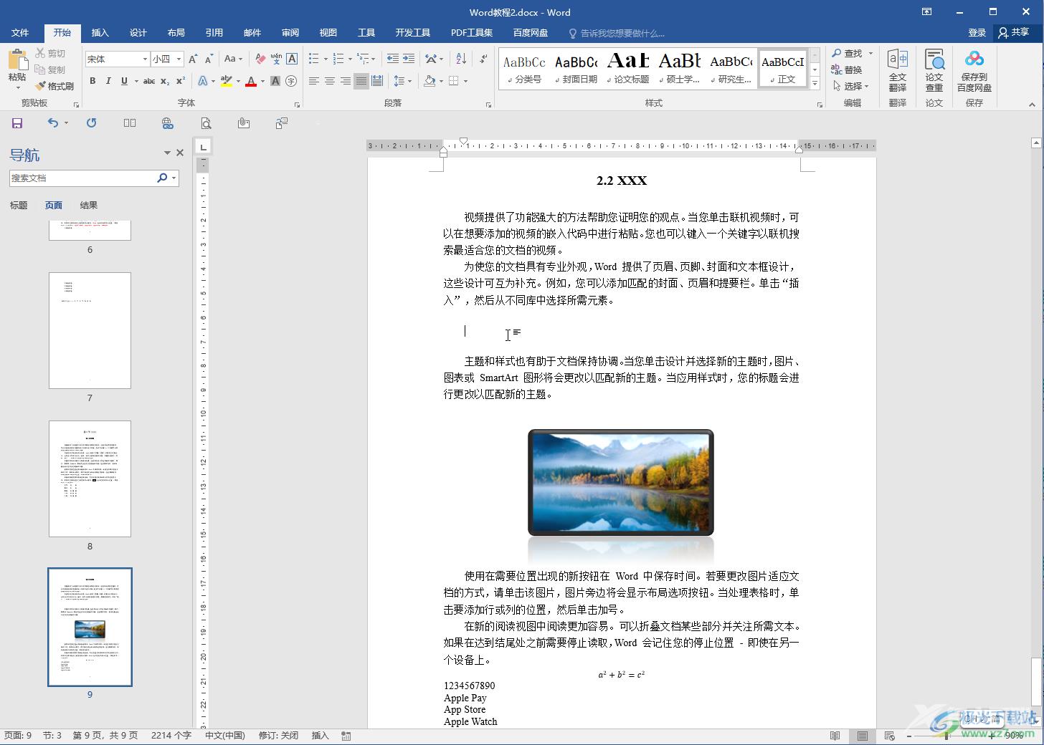The height and width of the screenshot is (745, 1044).
Task: Toggle align left
Action: click(314, 81)
